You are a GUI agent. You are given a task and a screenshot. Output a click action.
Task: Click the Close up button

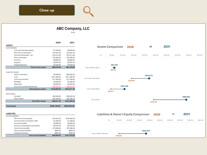click(47, 10)
